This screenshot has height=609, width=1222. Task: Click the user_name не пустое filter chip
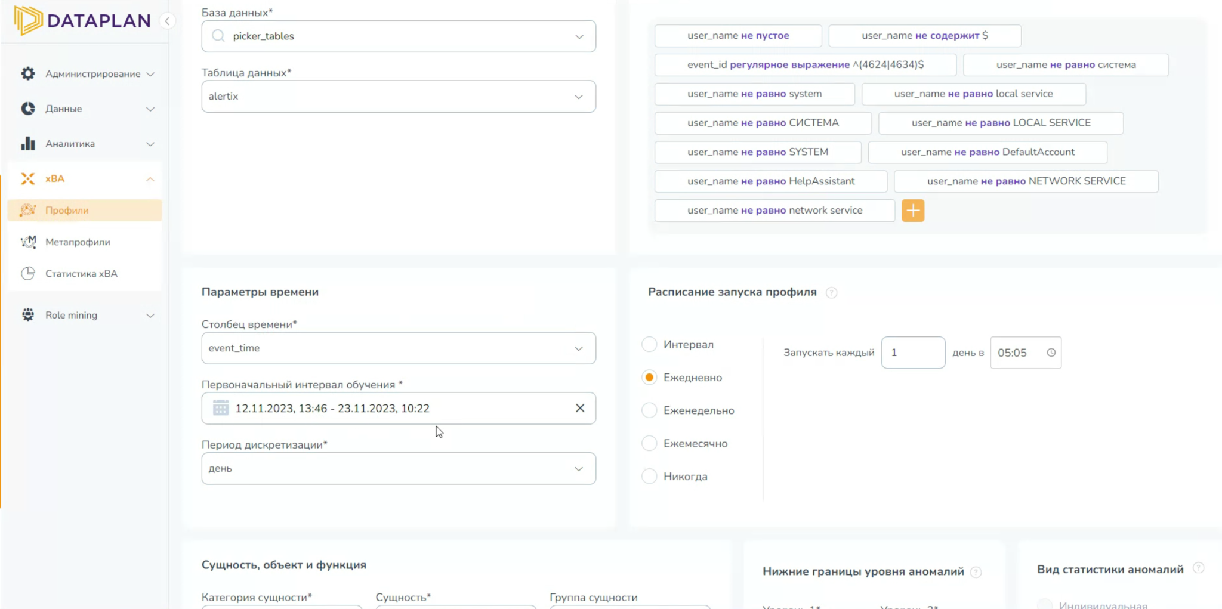737,36
